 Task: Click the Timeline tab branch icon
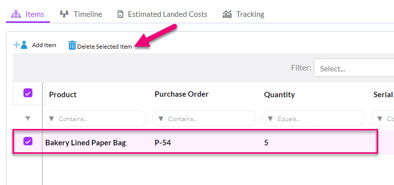[x=64, y=14]
